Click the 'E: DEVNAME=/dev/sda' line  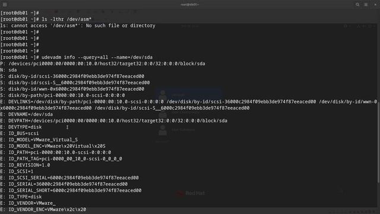(26, 114)
